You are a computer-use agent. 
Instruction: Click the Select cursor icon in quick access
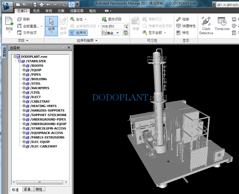tap(72, 4)
